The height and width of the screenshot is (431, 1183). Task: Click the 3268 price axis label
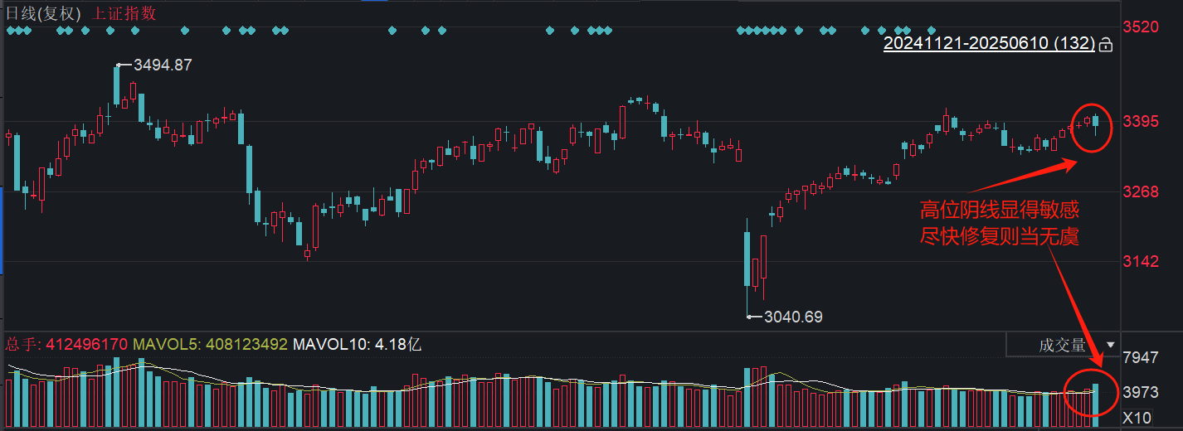[x=1140, y=192]
